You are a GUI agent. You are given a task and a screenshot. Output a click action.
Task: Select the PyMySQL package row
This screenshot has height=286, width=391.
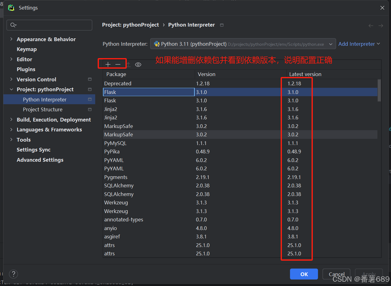click(x=240, y=143)
